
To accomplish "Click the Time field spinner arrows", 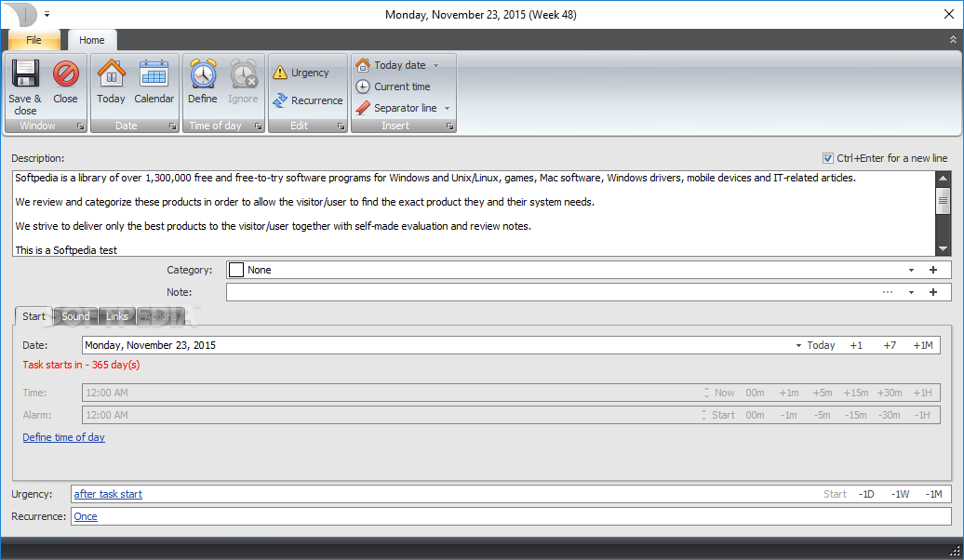I will 706,393.
